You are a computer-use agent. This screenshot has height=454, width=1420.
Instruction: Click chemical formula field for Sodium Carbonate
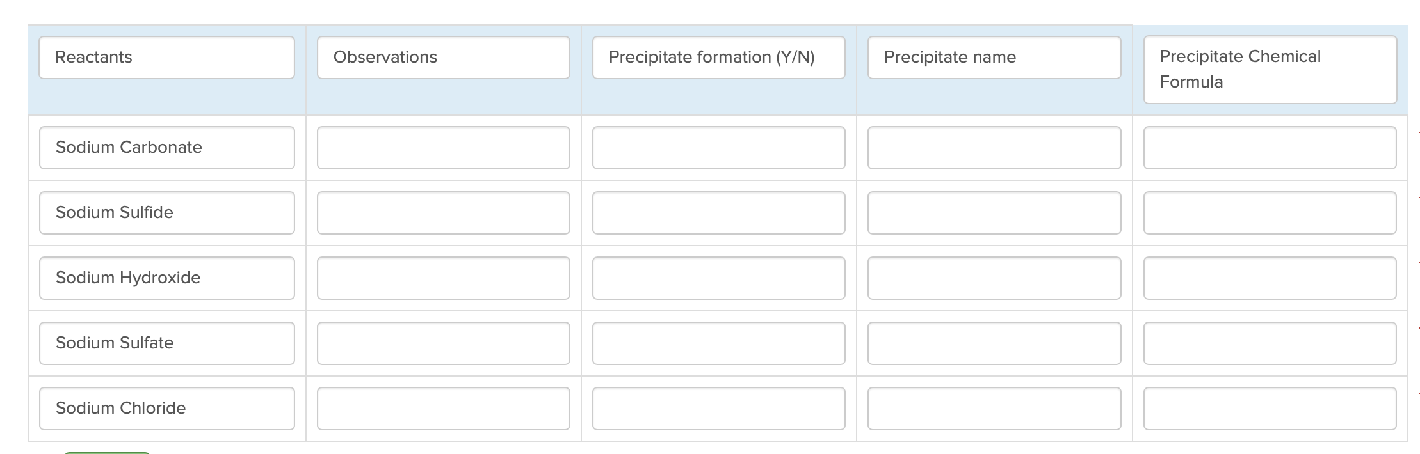click(1270, 148)
